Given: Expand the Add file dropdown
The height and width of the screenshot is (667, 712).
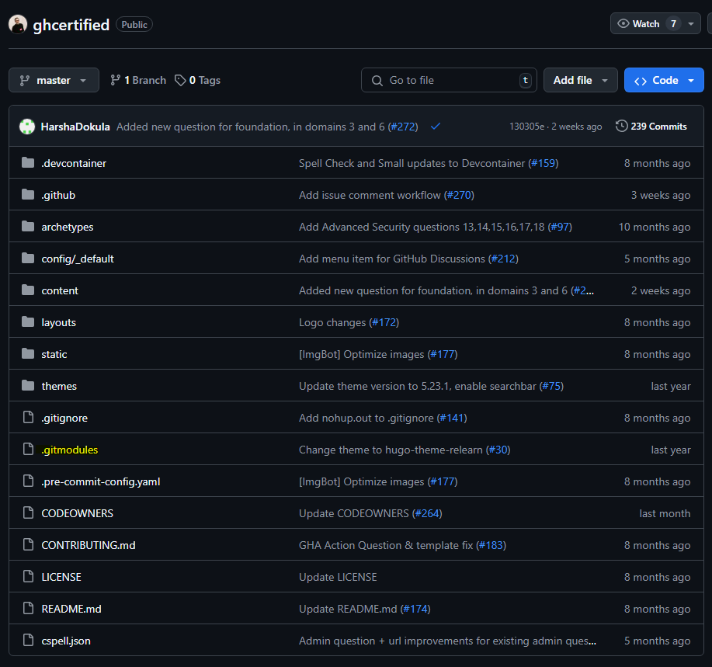Looking at the screenshot, I should tap(580, 80).
